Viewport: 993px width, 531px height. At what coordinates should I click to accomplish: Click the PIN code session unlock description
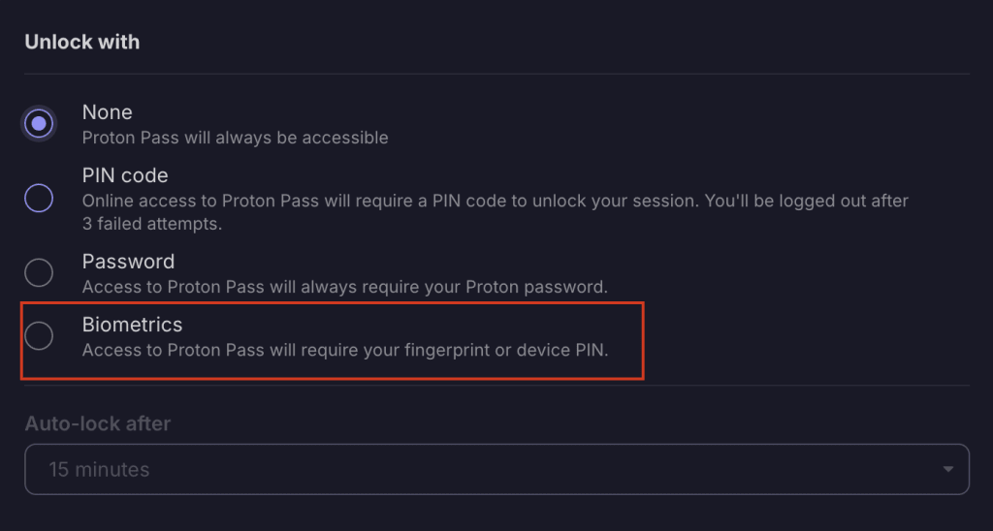(x=495, y=202)
